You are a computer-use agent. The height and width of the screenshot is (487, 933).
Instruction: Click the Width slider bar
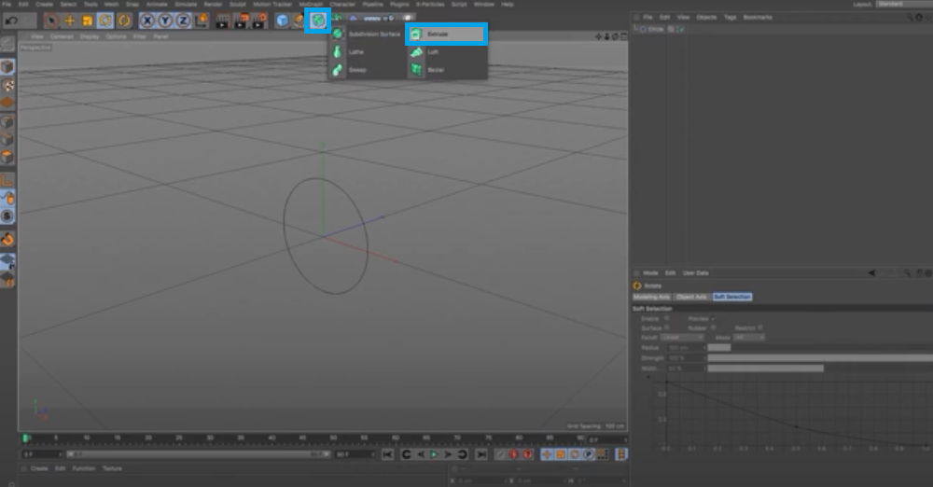coord(820,369)
